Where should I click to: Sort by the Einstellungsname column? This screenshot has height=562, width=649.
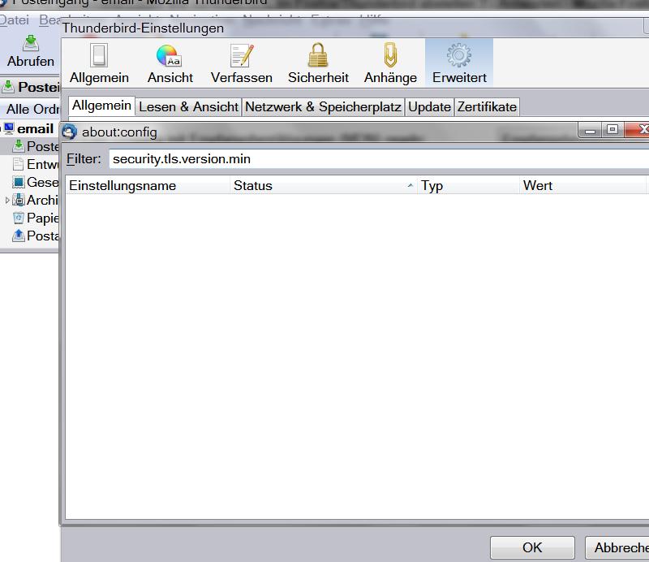tap(148, 185)
